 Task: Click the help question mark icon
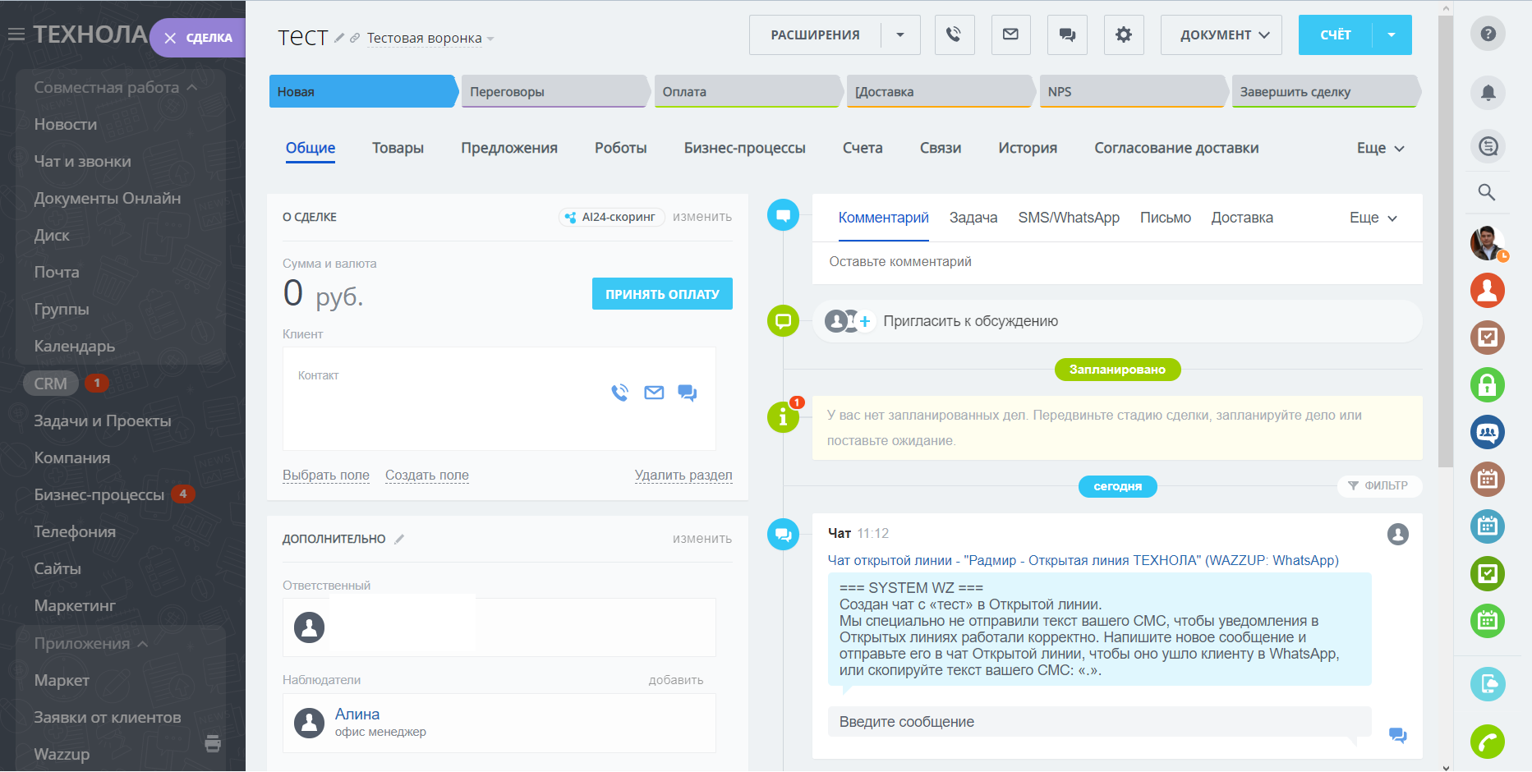(x=1487, y=34)
